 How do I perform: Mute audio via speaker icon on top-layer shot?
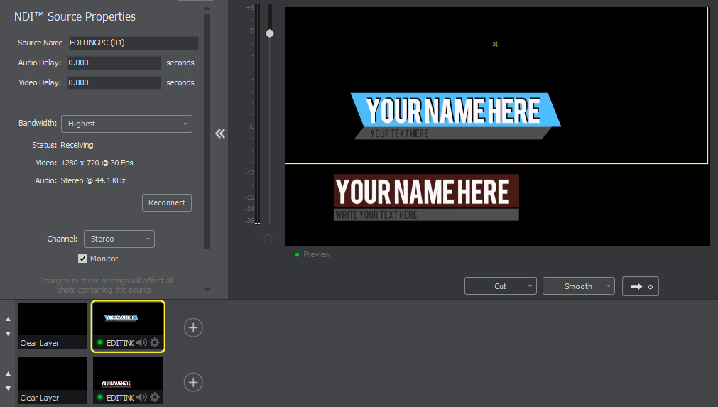pos(141,343)
